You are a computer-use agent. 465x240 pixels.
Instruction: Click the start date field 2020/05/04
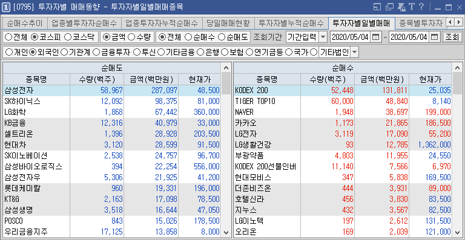(x=350, y=37)
